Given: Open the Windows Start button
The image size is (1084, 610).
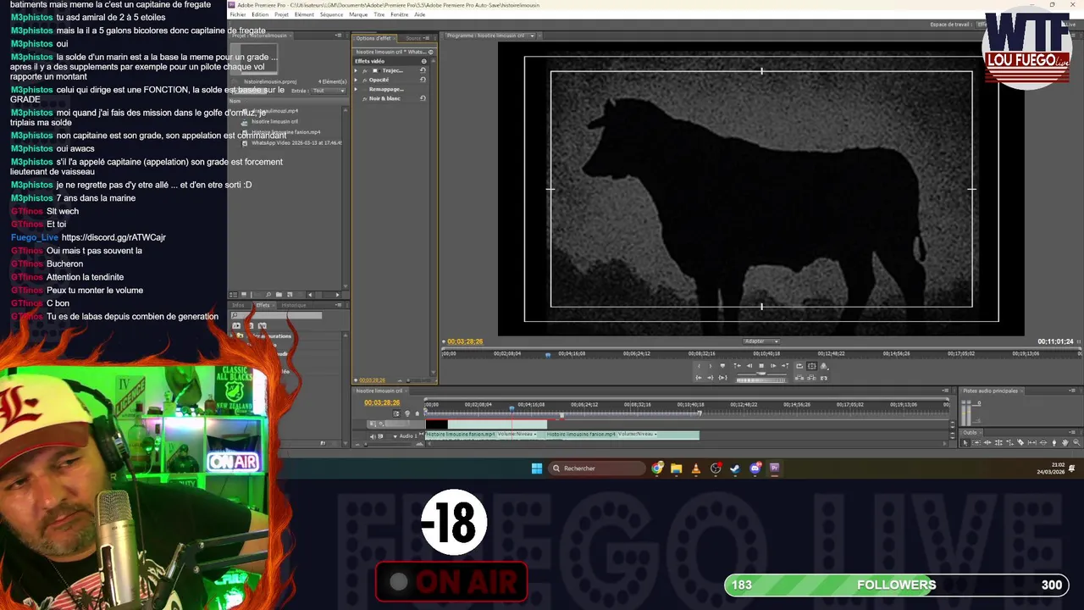Looking at the screenshot, I should pos(536,468).
